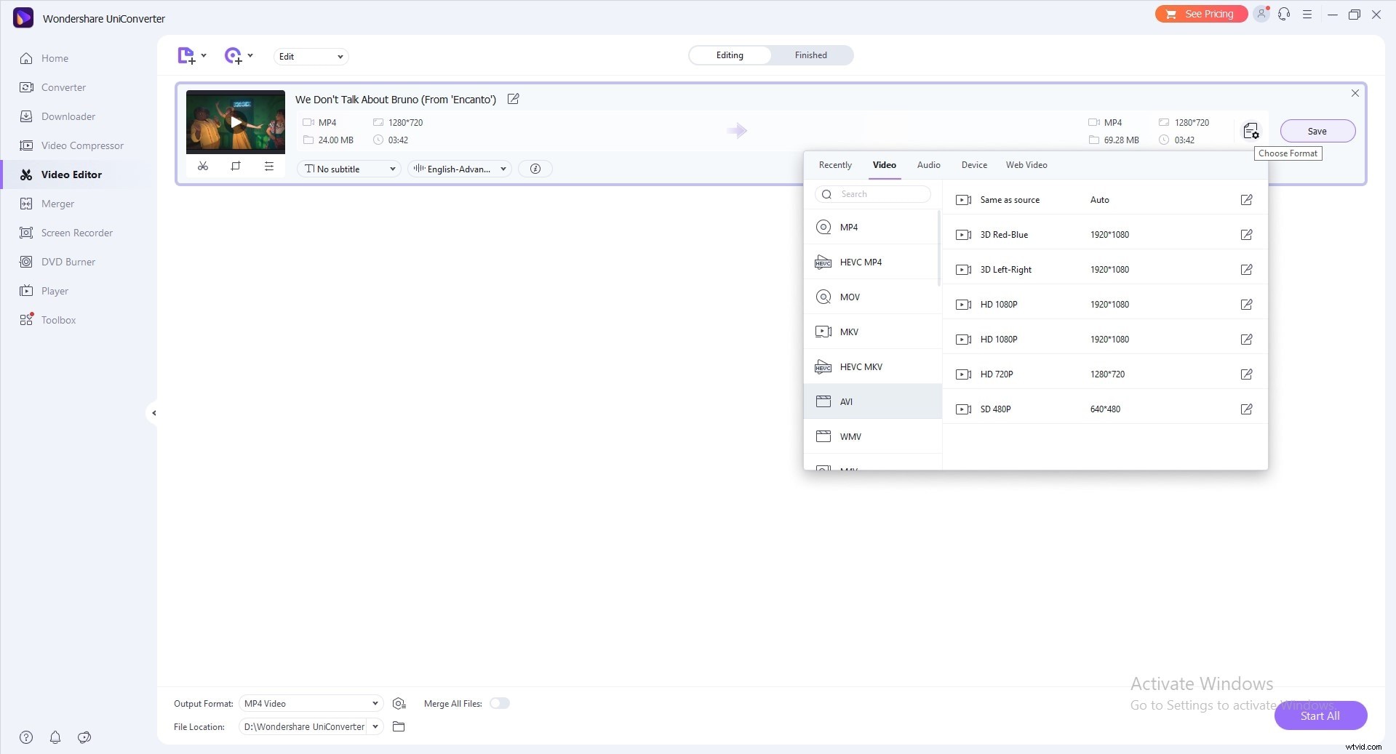Open the Finished tab
This screenshot has height=754, width=1396.
(x=810, y=55)
